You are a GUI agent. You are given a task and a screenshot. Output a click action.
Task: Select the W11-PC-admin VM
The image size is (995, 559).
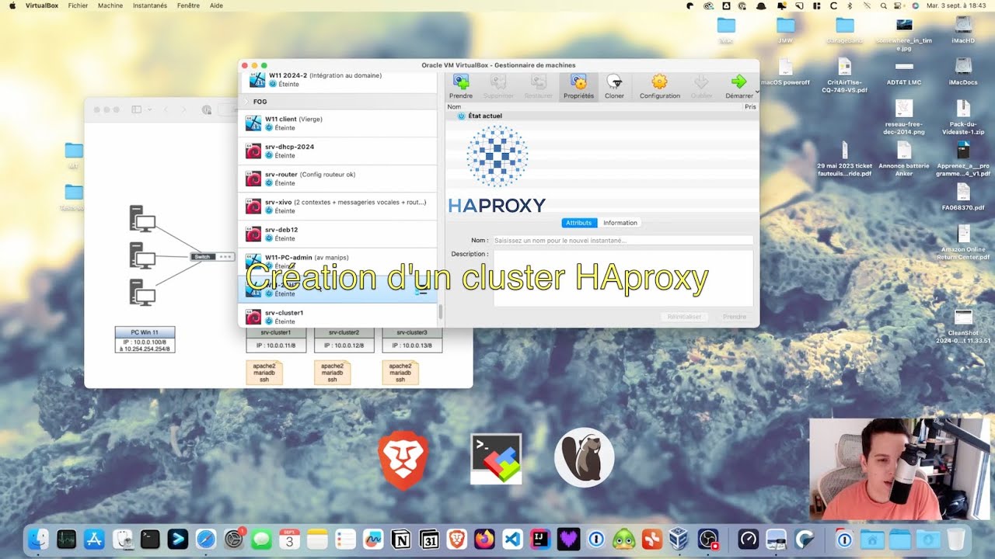click(338, 262)
